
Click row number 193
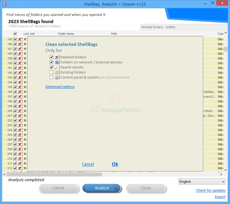pyautogui.click(x=10, y=77)
